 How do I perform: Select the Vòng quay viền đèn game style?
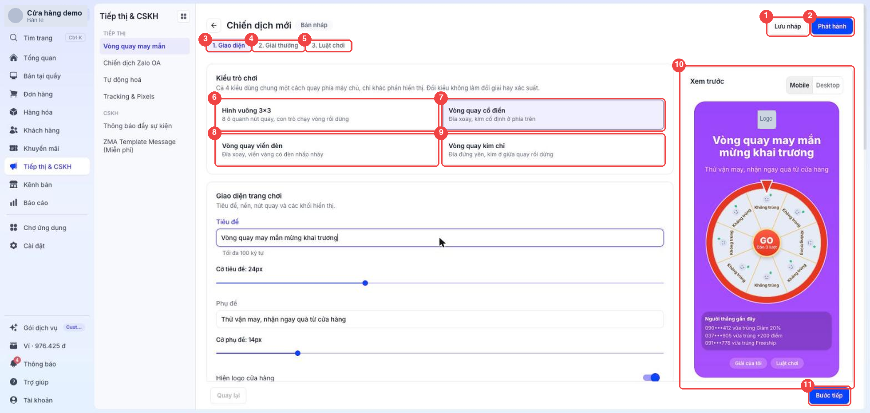click(327, 150)
